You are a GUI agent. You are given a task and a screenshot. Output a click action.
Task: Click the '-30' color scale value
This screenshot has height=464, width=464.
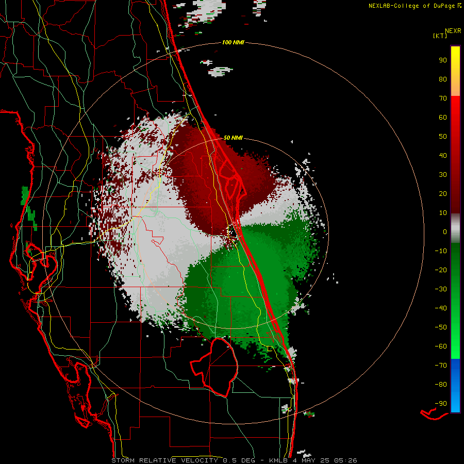point(441,289)
